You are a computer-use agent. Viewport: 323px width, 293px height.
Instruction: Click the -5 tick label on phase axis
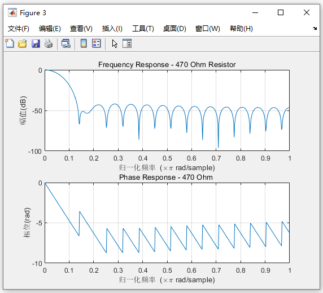tap(39, 223)
